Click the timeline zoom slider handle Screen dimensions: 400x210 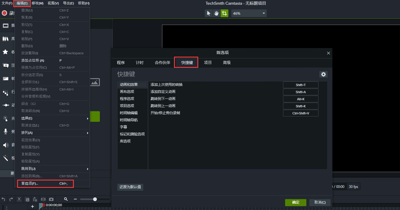click(95, 199)
